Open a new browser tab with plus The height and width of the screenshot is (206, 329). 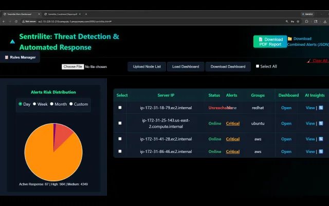(x=86, y=14)
